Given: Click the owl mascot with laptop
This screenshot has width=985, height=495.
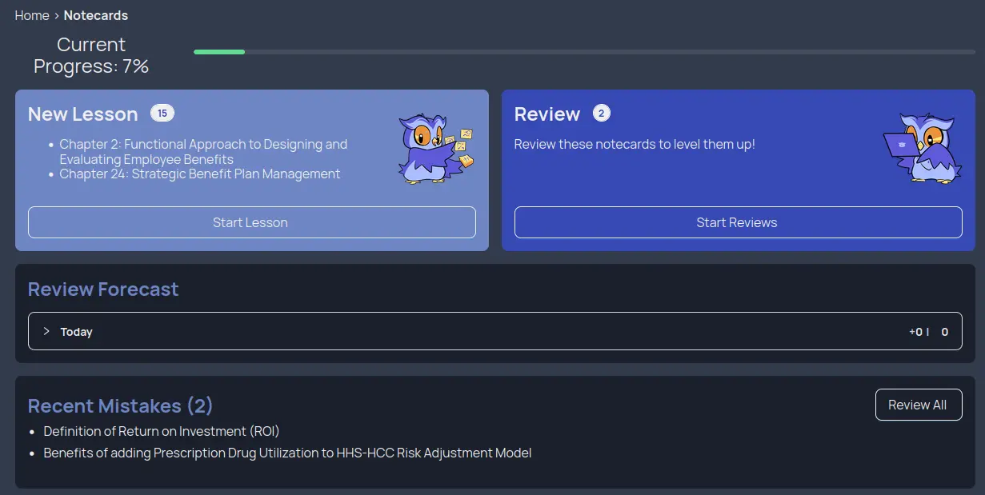Looking at the screenshot, I should point(922,148).
